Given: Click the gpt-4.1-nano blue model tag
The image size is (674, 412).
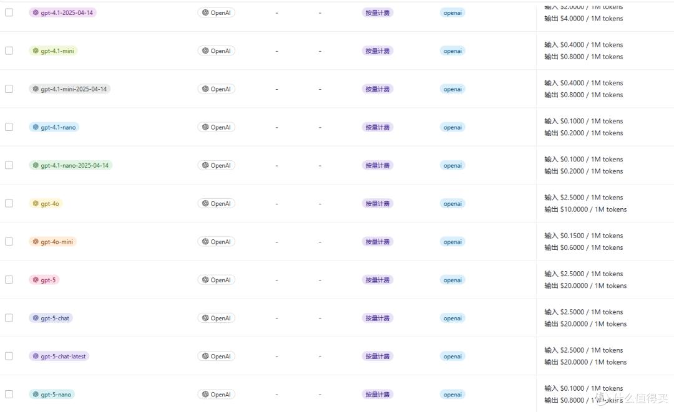Looking at the screenshot, I should [54, 127].
